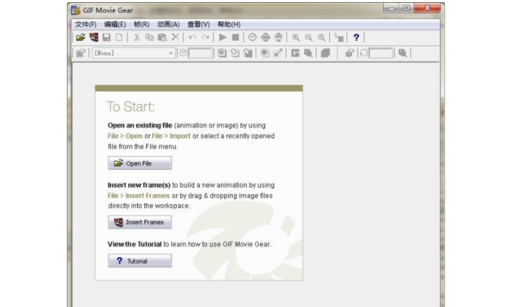This screenshot has height=307, width=512.
Task: Click the red film-strip Insert Frames toolbar icon
Action: click(94, 37)
